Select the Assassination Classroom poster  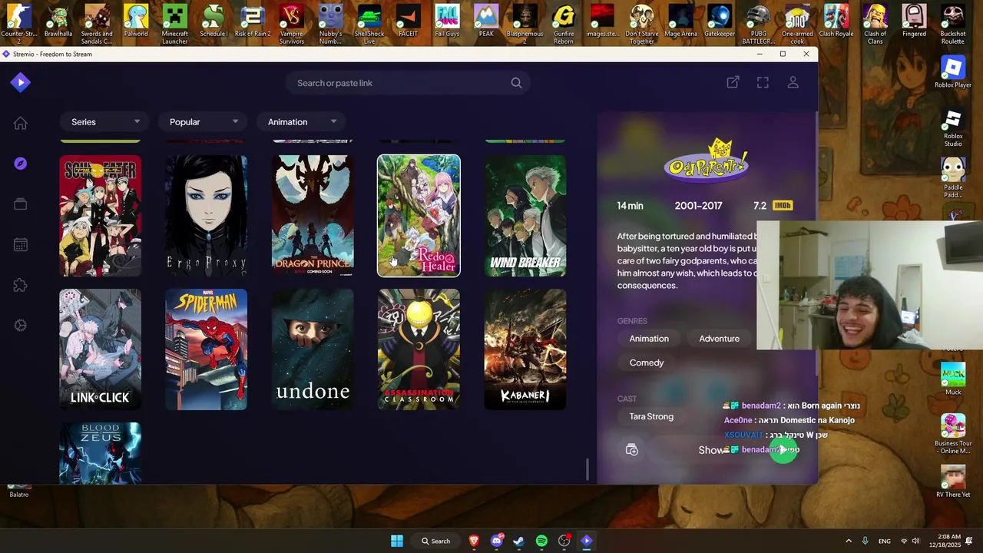[419, 349]
